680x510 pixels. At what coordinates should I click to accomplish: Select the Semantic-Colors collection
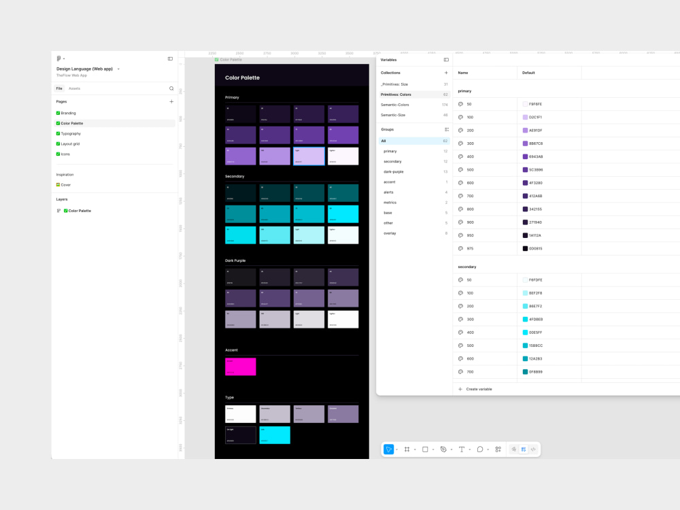point(414,105)
